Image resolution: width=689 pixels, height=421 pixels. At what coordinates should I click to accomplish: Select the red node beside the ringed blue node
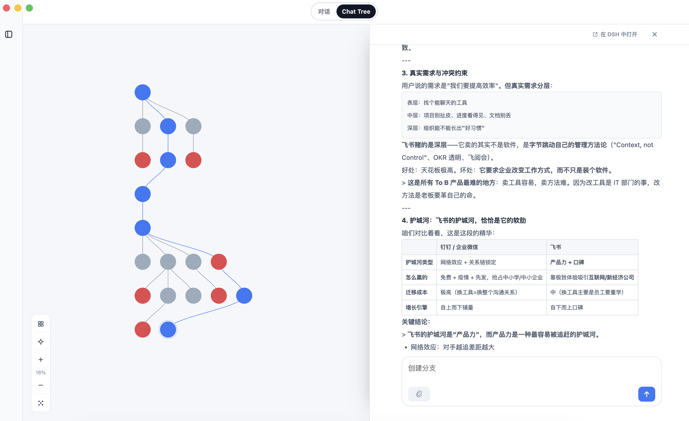click(x=142, y=330)
